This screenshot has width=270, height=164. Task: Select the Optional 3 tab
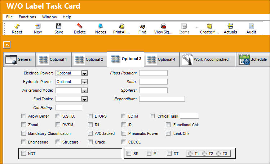[125, 59]
